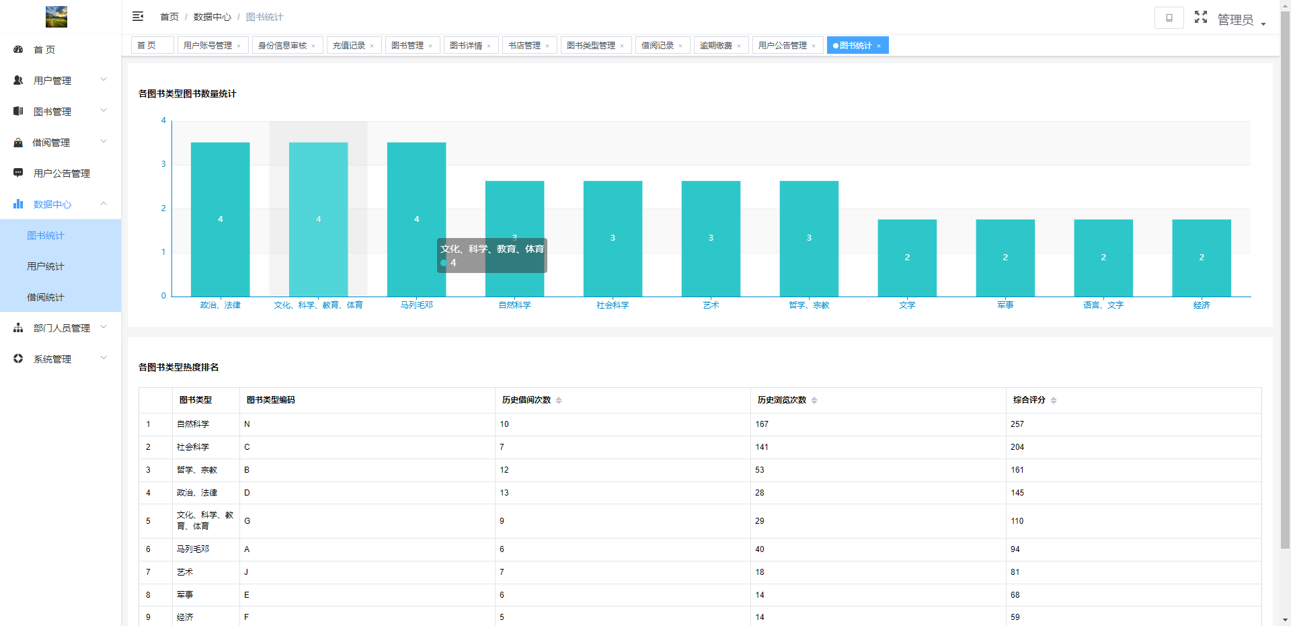Switch to the 书店管理 tab
This screenshot has height=626, width=1291.
click(x=524, y=46)
